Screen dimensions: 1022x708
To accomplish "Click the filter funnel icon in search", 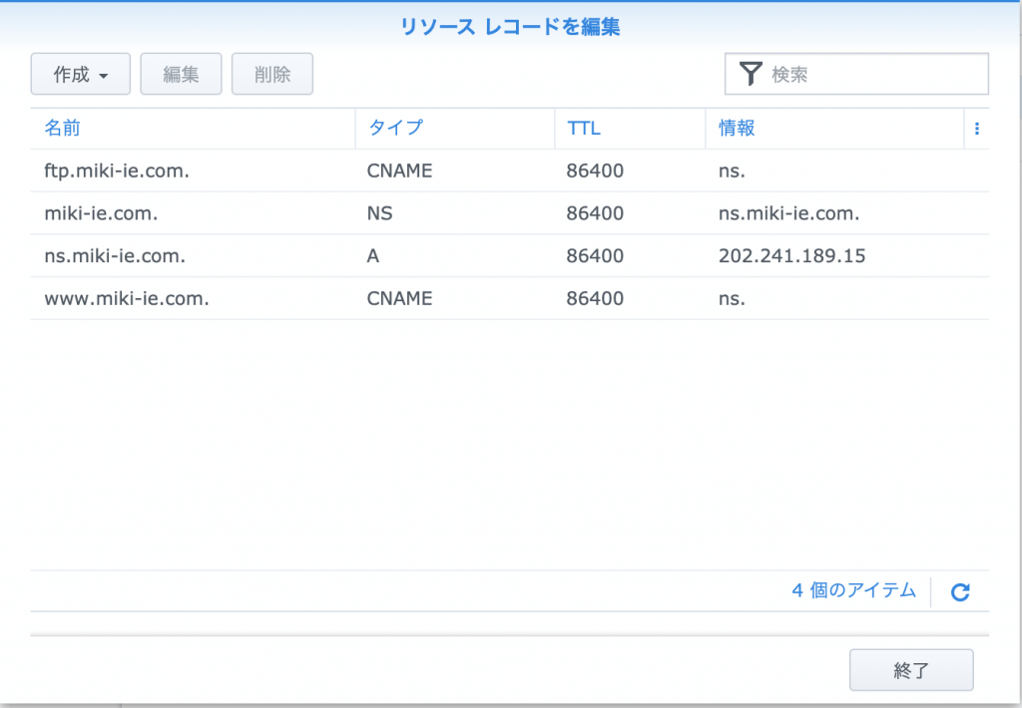I will pos(751,74).
